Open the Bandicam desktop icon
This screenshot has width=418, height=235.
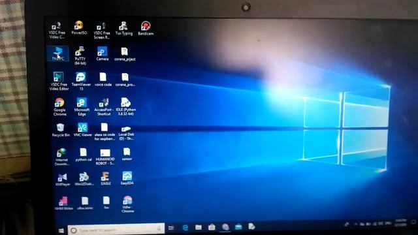146,29
